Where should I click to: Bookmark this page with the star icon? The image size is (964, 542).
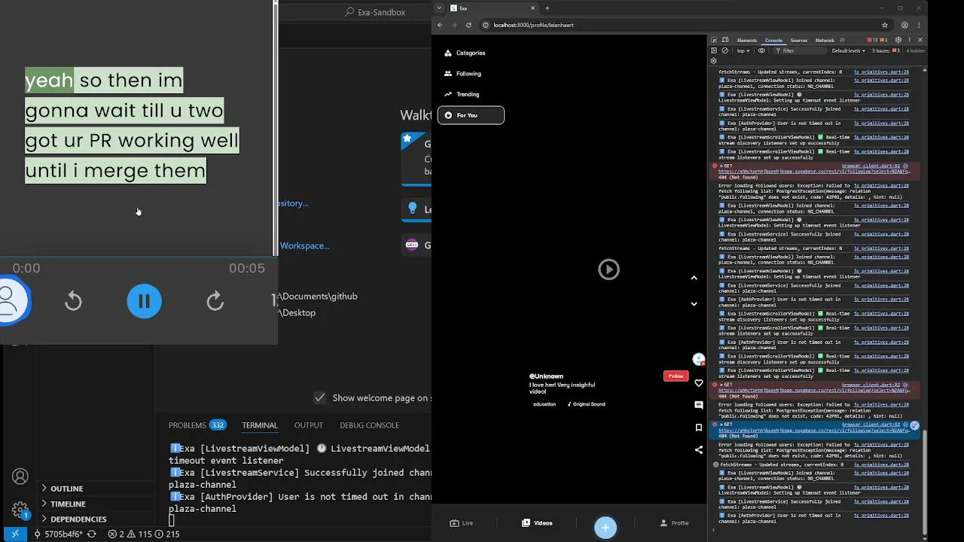coord(885,25)
